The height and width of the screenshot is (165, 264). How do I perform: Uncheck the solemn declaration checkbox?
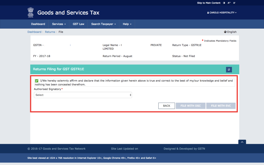pyautogui.click(x=37, y=81)
